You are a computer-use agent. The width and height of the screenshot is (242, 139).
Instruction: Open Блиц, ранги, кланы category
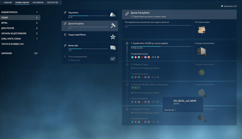20,39
